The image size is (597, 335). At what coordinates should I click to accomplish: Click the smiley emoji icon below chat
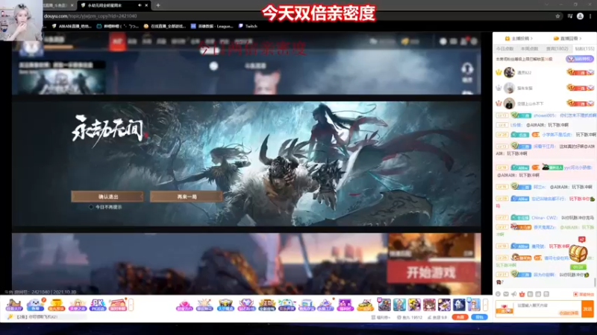[498, 294]
